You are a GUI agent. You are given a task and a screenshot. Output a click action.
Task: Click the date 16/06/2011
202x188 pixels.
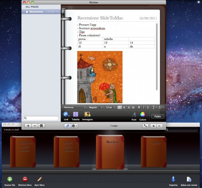coord(148,18)
